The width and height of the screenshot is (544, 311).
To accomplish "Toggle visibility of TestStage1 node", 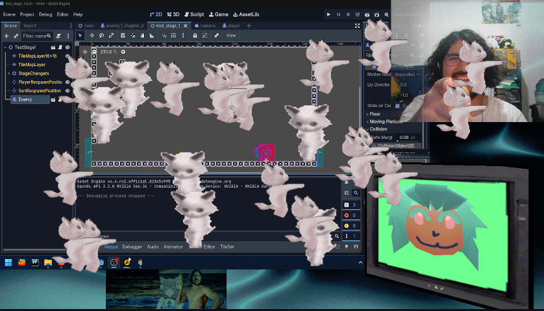I will tap(68, 47).
